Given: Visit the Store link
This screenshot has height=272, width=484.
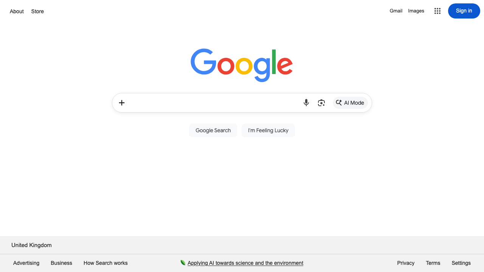Looking at the screenshot, I should [x=37, y=11].
